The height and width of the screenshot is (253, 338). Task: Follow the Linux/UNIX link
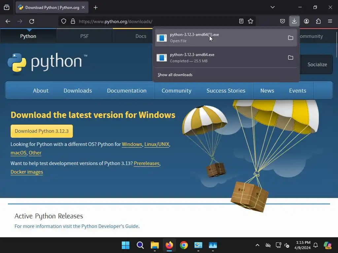pos(157,144)
